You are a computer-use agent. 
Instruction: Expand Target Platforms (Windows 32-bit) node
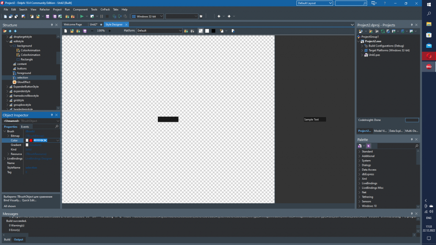(x=362, y=50)
